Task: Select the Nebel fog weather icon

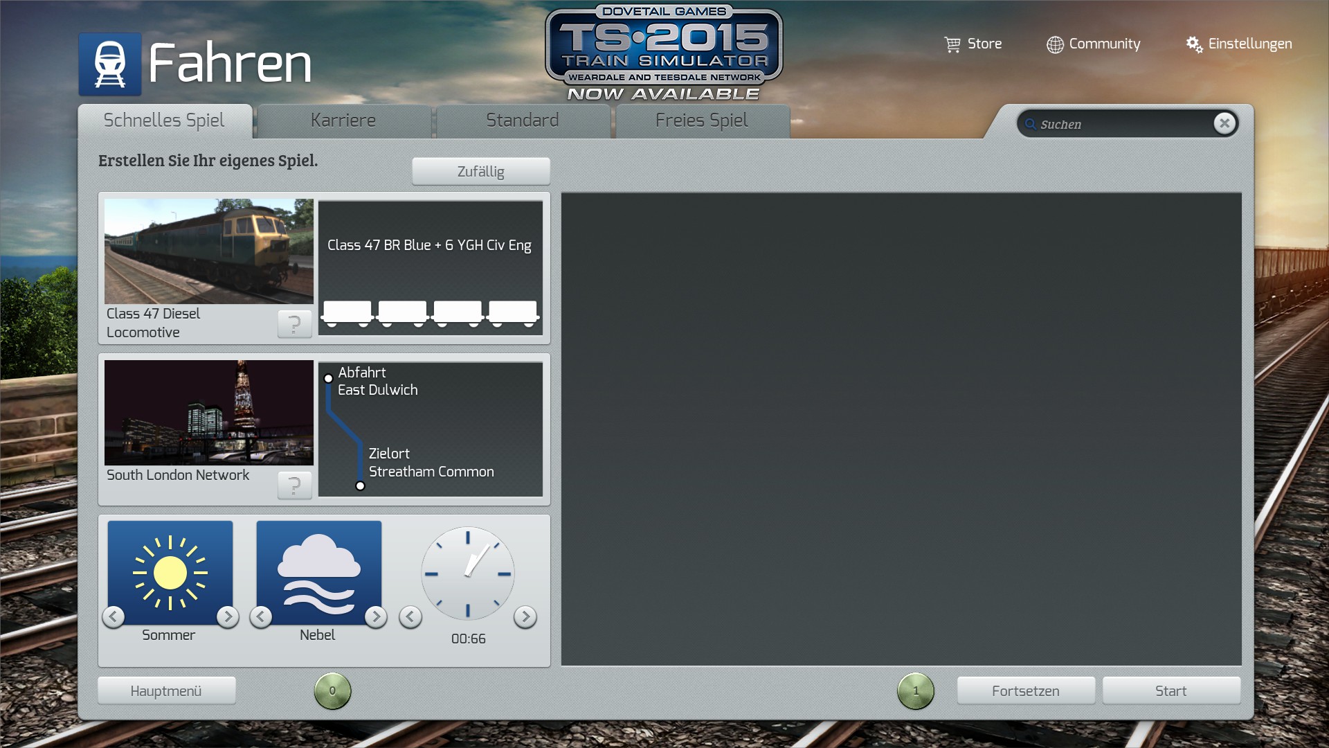Action: 318,572
